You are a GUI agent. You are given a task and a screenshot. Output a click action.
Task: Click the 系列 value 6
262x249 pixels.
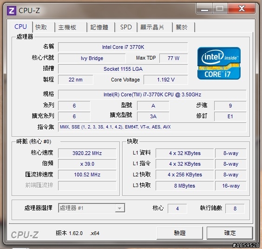coord(74,106)
